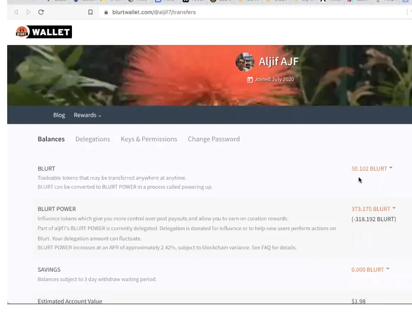Go forward with browser forward arrow
Viewport: 412px width, 322px height.
pos(29,12)
